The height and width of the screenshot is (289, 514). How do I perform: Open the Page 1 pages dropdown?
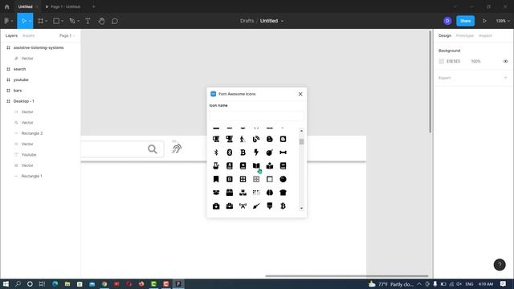67,35
